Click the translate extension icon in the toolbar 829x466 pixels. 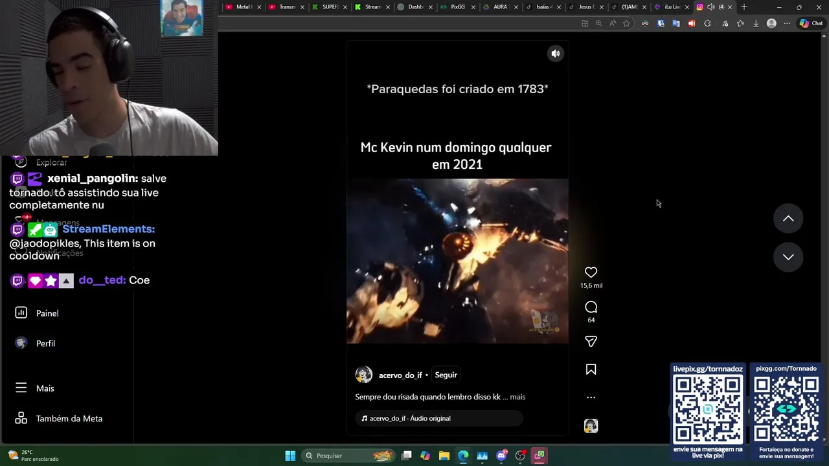(x=676, y=23)
